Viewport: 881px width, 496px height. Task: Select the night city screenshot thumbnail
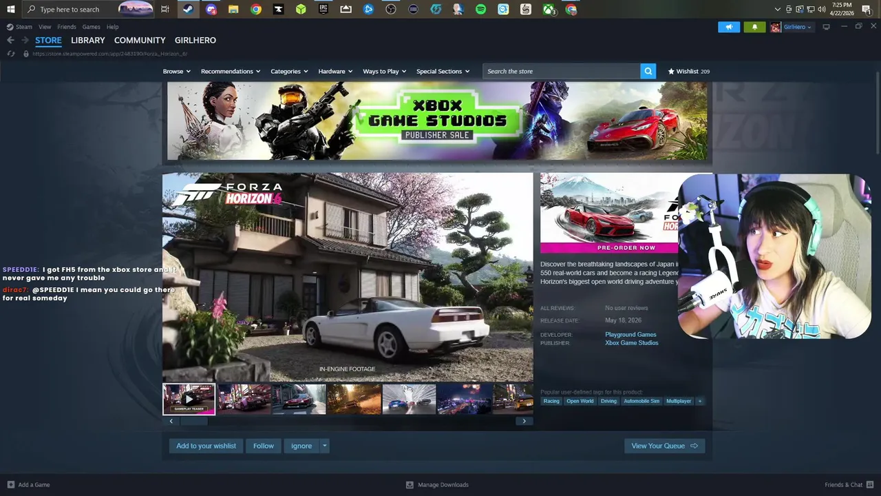tap(465, 399)
